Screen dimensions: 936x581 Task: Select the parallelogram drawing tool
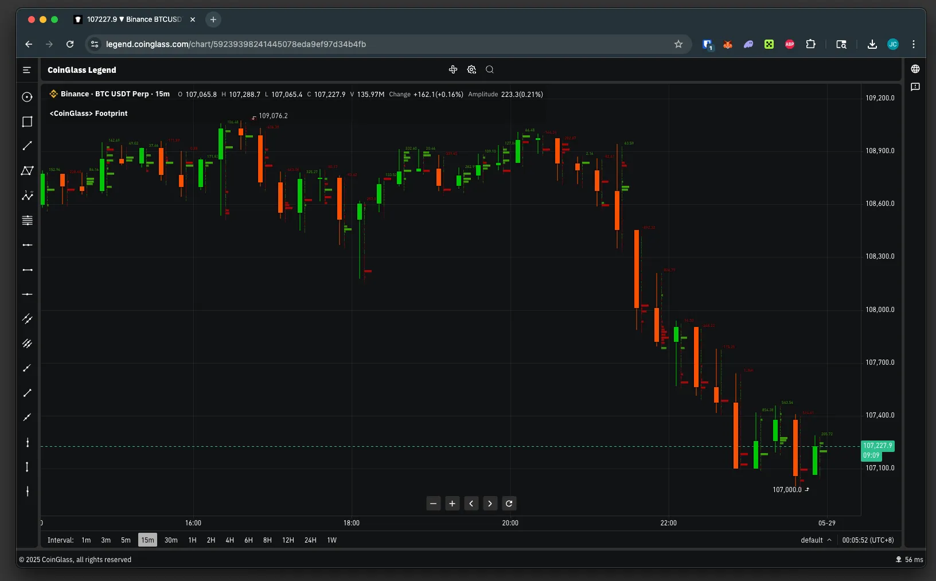point(27,171)
